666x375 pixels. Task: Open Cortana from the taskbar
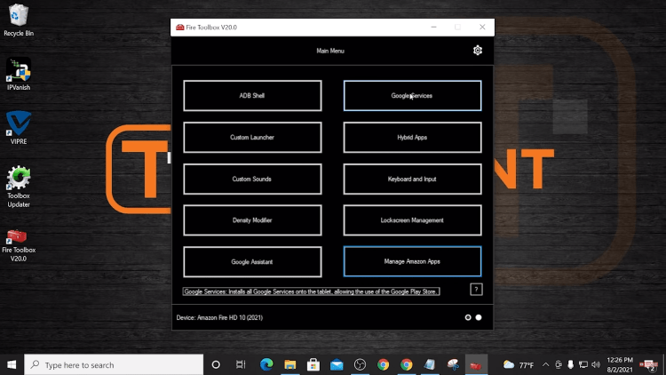pyautogui.click(x=216, y=365)
